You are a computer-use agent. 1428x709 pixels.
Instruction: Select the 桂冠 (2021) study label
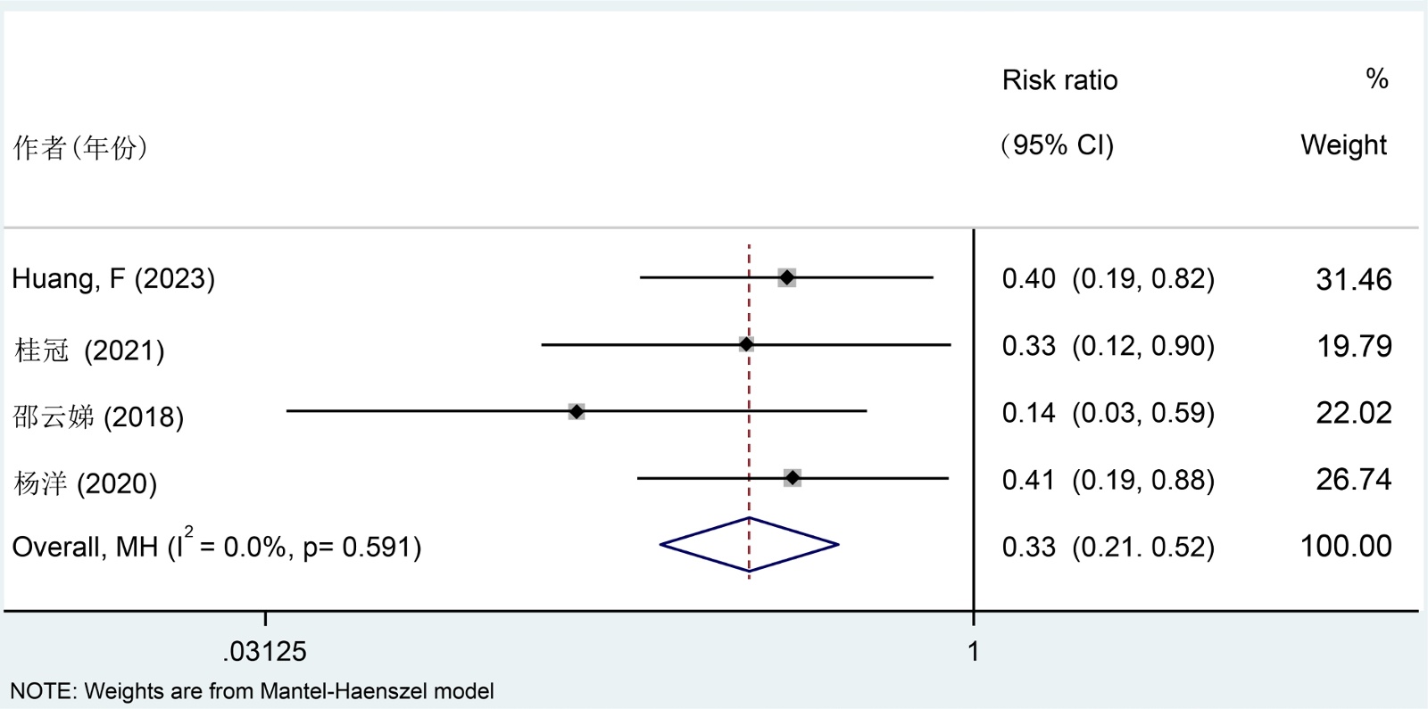[x=89, y=350]
